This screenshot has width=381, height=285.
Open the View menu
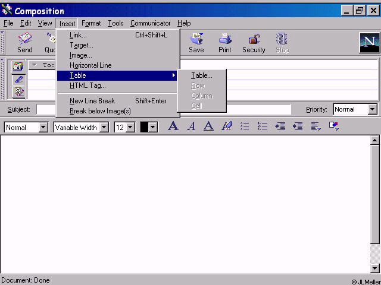pos(45,23)
